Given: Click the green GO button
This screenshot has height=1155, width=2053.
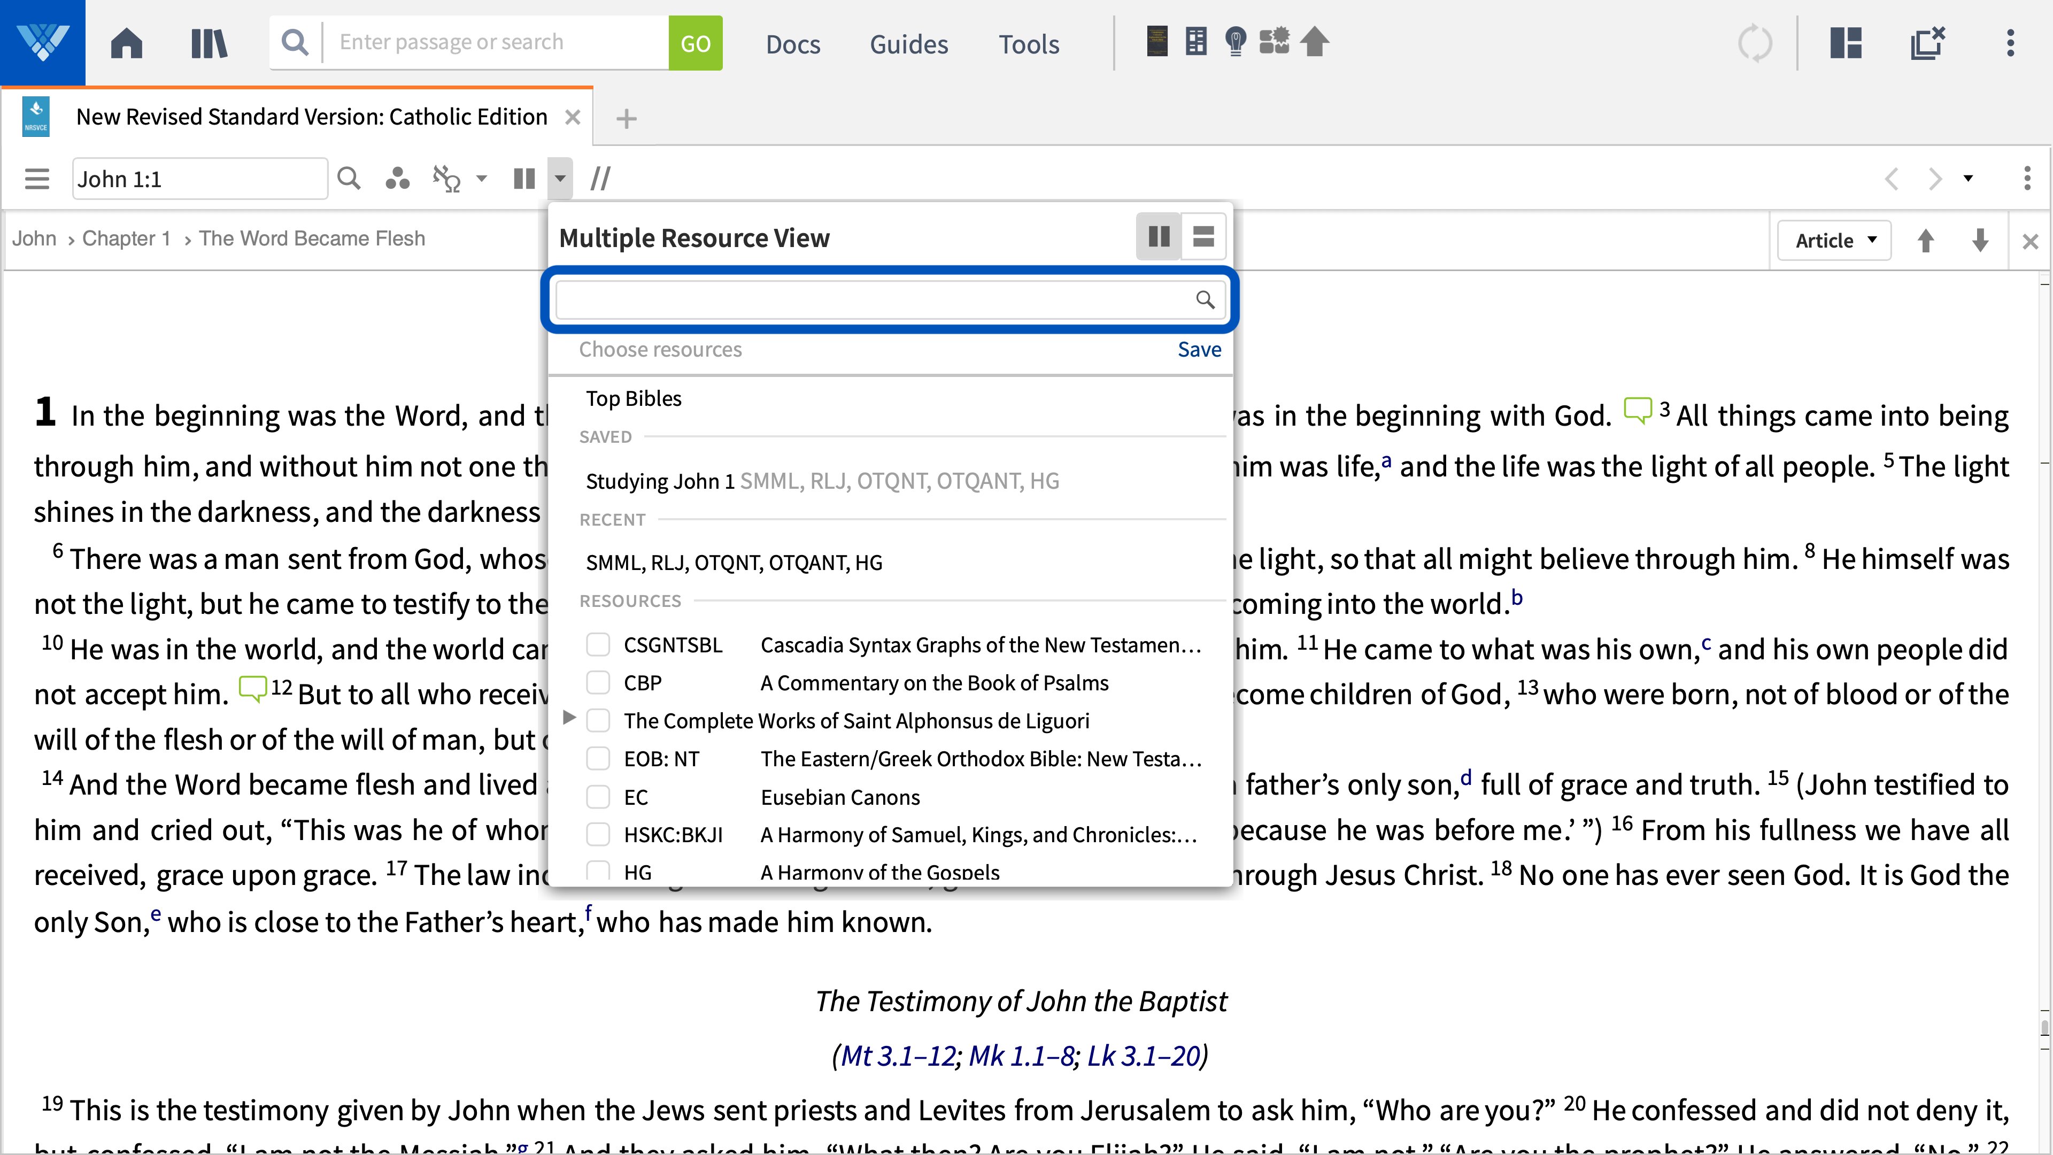Looking at the screenshot, I should (695, 43).
